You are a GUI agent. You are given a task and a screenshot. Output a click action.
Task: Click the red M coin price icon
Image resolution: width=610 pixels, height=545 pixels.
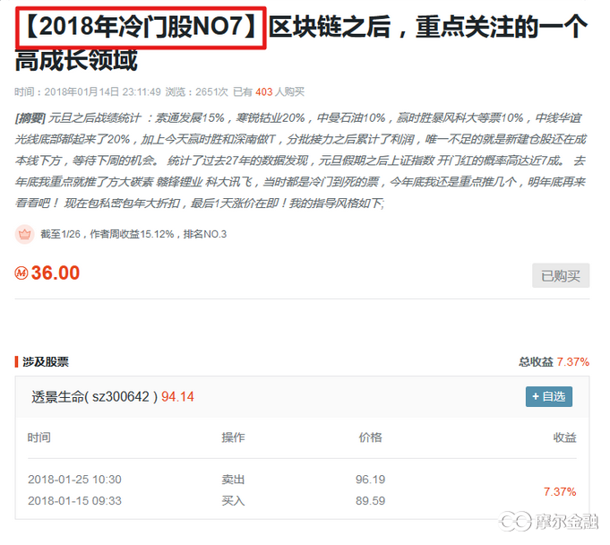click(x=21, y=272)
